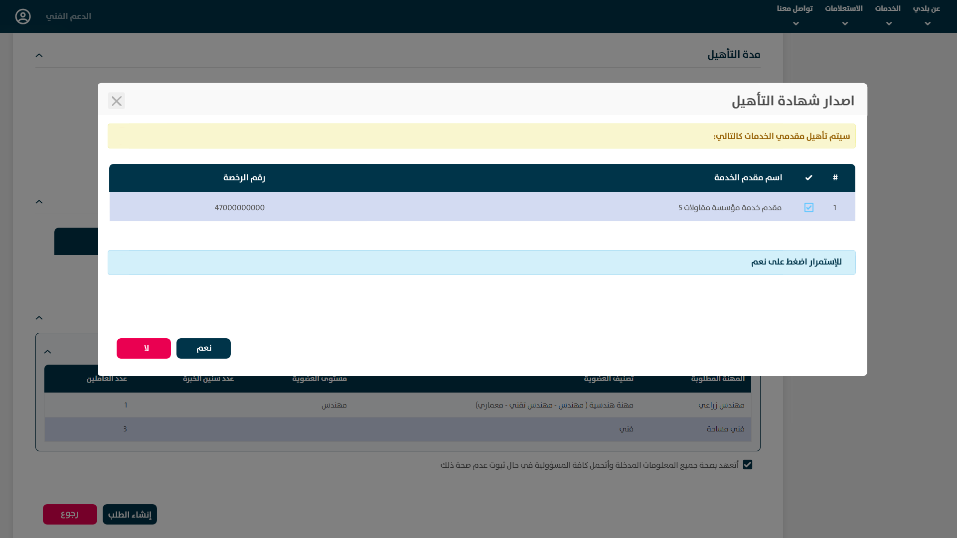This screenshot has width=957, height=538.
Task: Click the # column header
Action: [835, 178]
